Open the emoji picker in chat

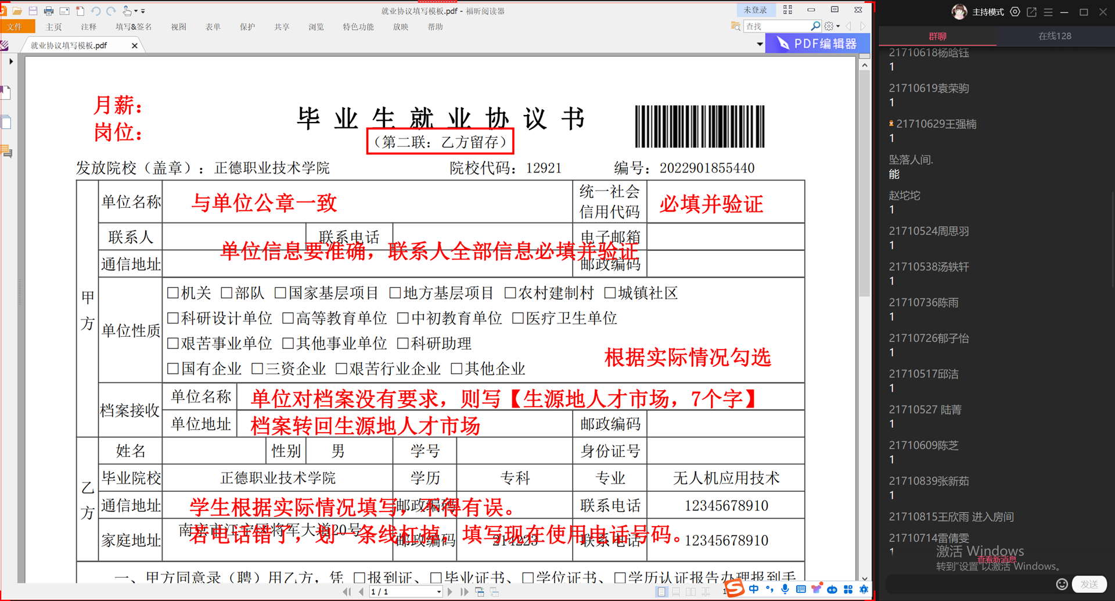point(1062,584)
